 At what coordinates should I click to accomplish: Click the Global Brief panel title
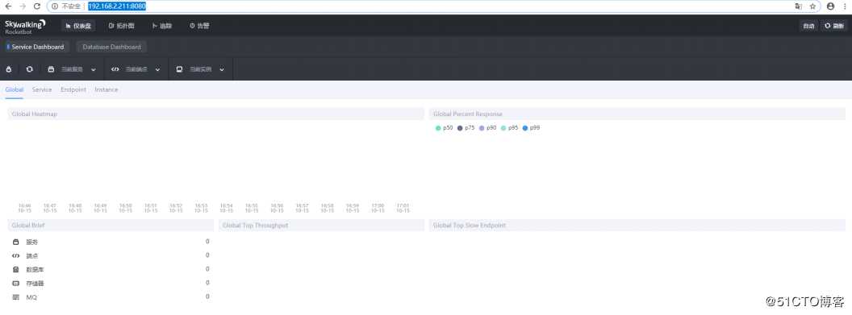28,226
